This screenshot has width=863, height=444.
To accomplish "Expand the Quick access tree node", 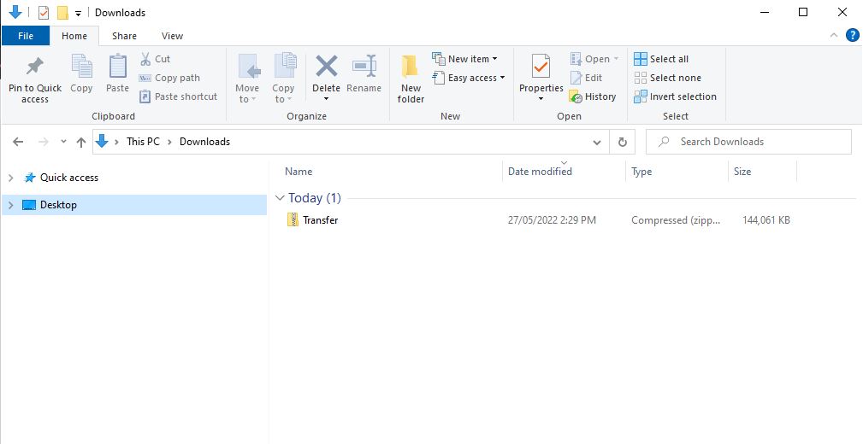I will coord(10,178).
